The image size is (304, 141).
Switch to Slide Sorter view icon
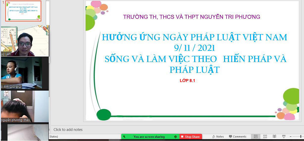[x=265, y=137]
